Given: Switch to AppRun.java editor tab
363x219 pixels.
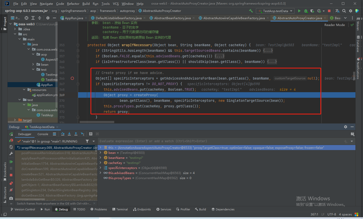Looking at the screenshot, I should click(74, 18).
